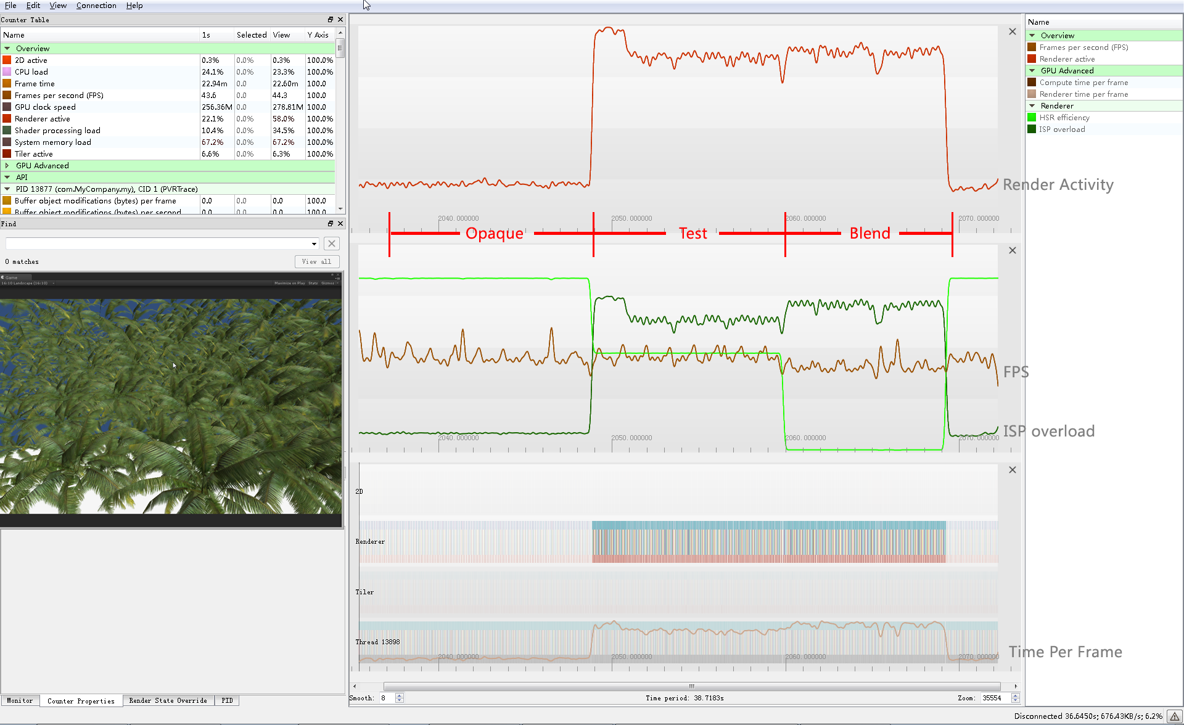Switch to Render State Override tab

click(x=168, y=701)
